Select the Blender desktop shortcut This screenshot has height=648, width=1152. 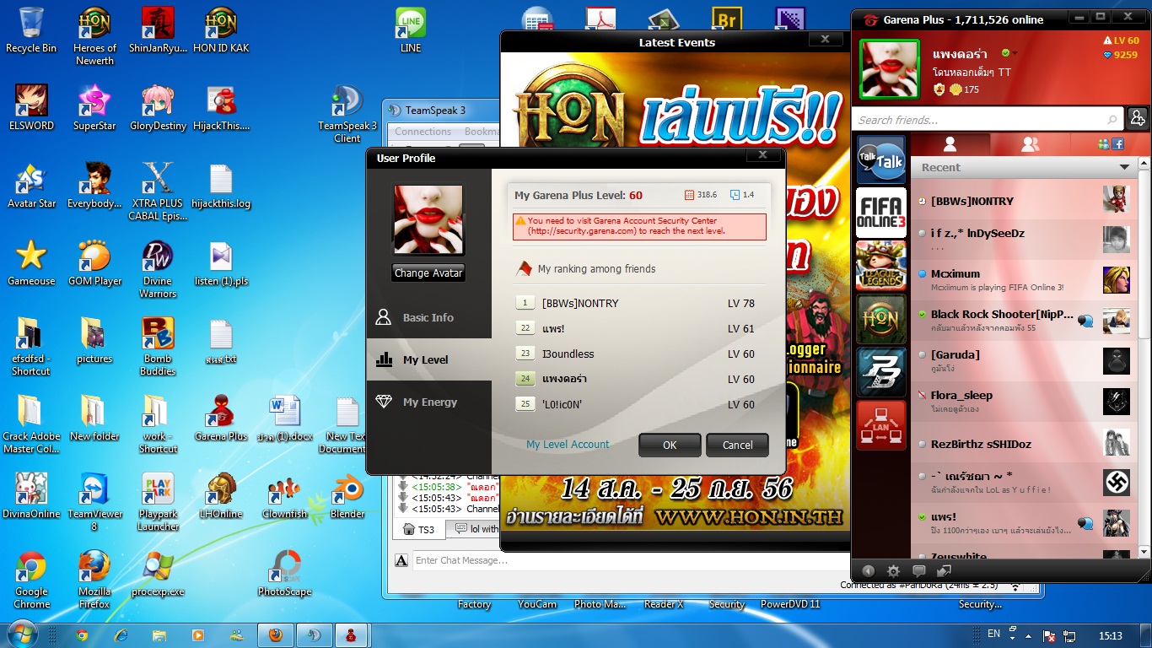click(347, 495)
